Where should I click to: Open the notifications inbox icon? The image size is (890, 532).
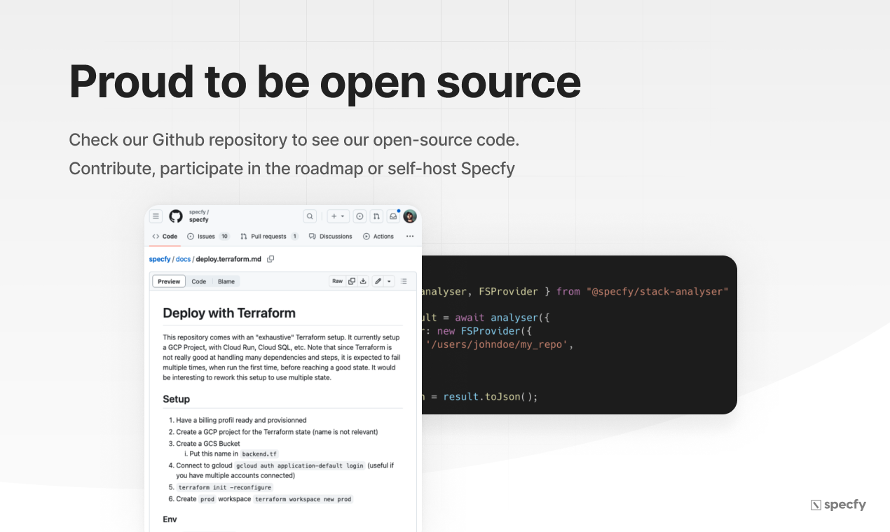(x=393, y=216)
